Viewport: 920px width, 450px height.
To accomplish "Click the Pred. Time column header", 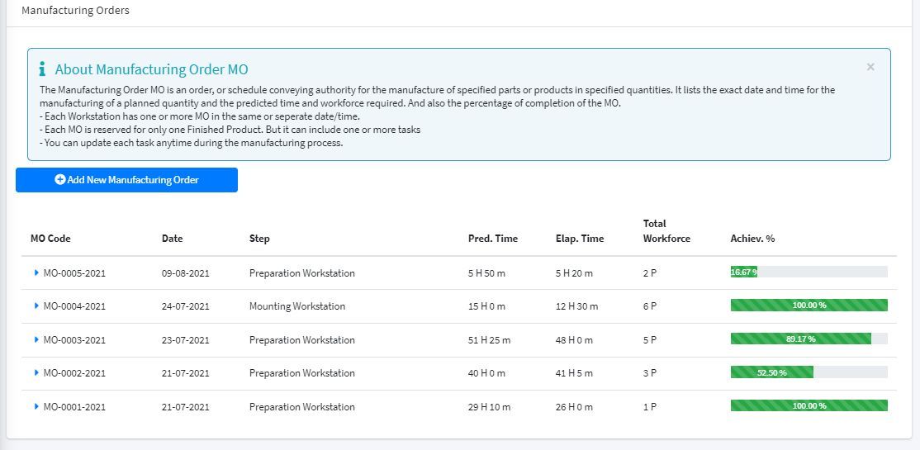I will (492, 239).
